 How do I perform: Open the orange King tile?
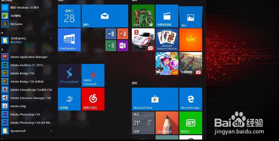click(x=191, y=40)
